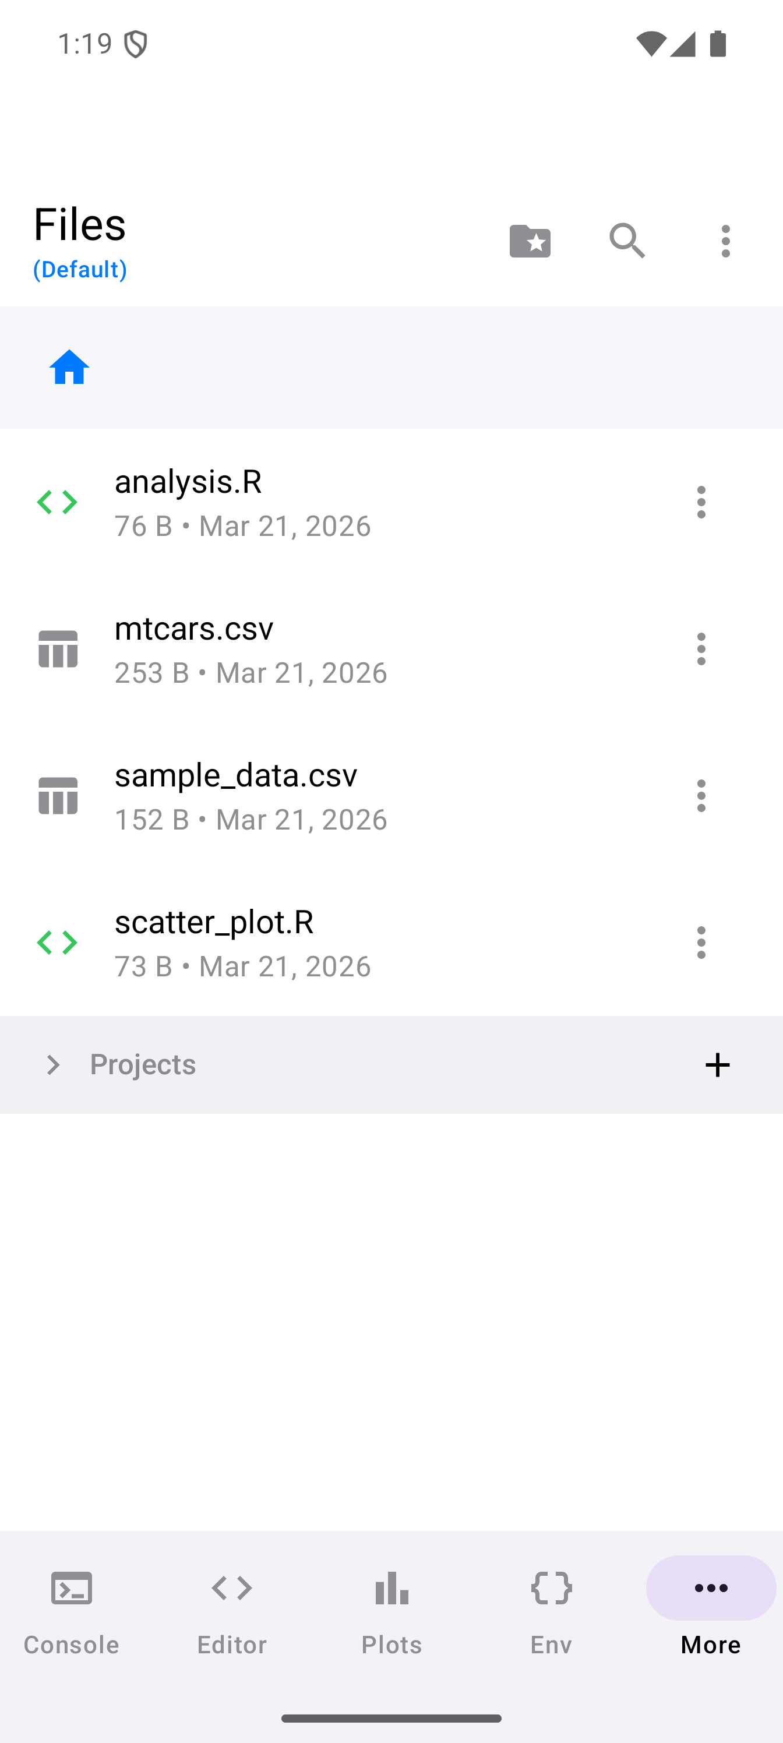The image size is (783, 1743).
Task: Click the mtcars.csv table icon
Action: (x=58, y=649)
